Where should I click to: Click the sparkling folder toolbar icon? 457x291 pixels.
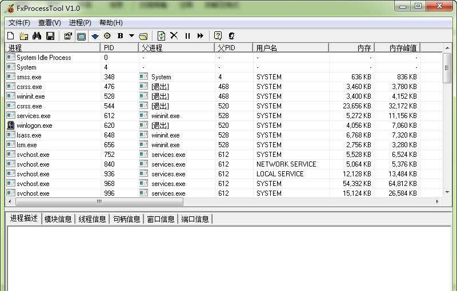point(23,36)
